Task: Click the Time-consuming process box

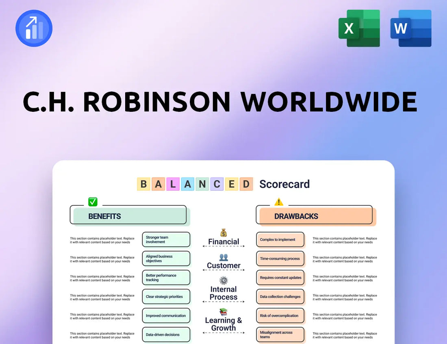Action: point(280,259)
